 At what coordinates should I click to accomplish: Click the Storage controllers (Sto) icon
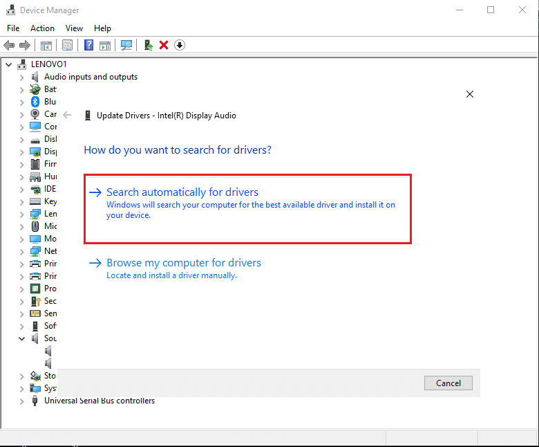pos(35,376)
